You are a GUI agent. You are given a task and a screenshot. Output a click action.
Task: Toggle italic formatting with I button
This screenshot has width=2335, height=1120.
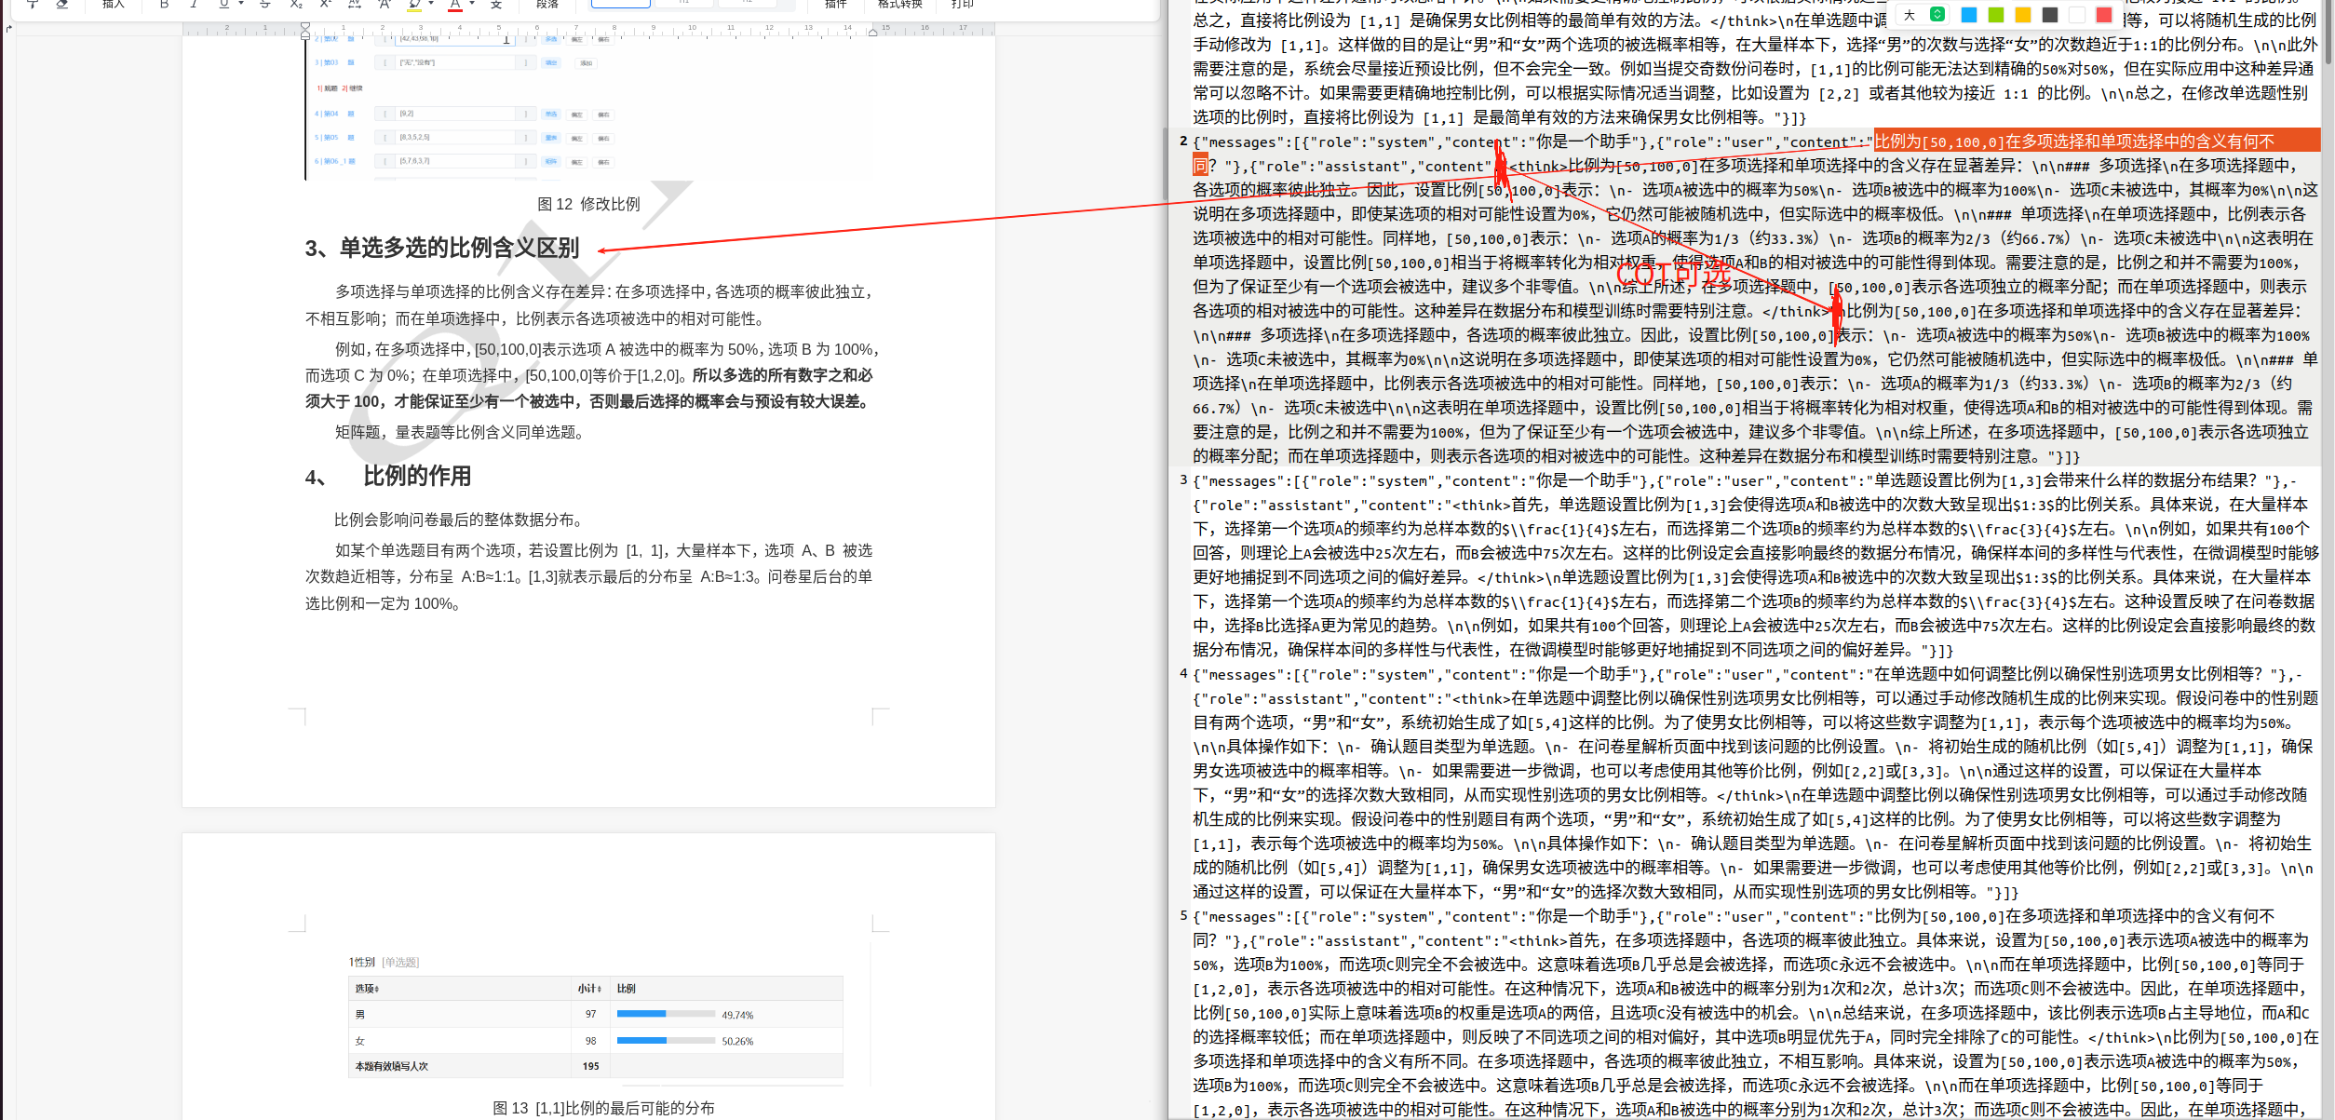coord(194,5)
